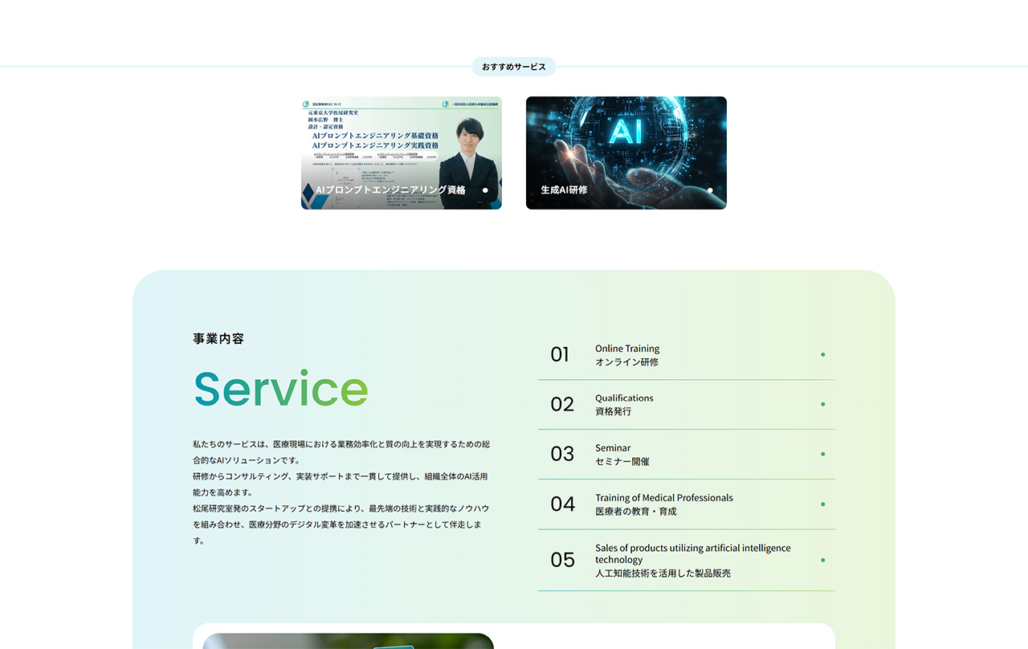Viewport: 1028px width, 649px height.
Task: Go to Seminar セミナー開催 service
Action: (622, 455)
